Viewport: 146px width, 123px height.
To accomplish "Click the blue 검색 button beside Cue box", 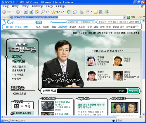I will [39, 22].
